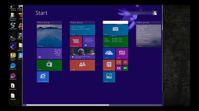Open the Mail tile
Image resolution: width=199 pixels, height=111 pixels.
pyautogui.click(x=115, y=30)
